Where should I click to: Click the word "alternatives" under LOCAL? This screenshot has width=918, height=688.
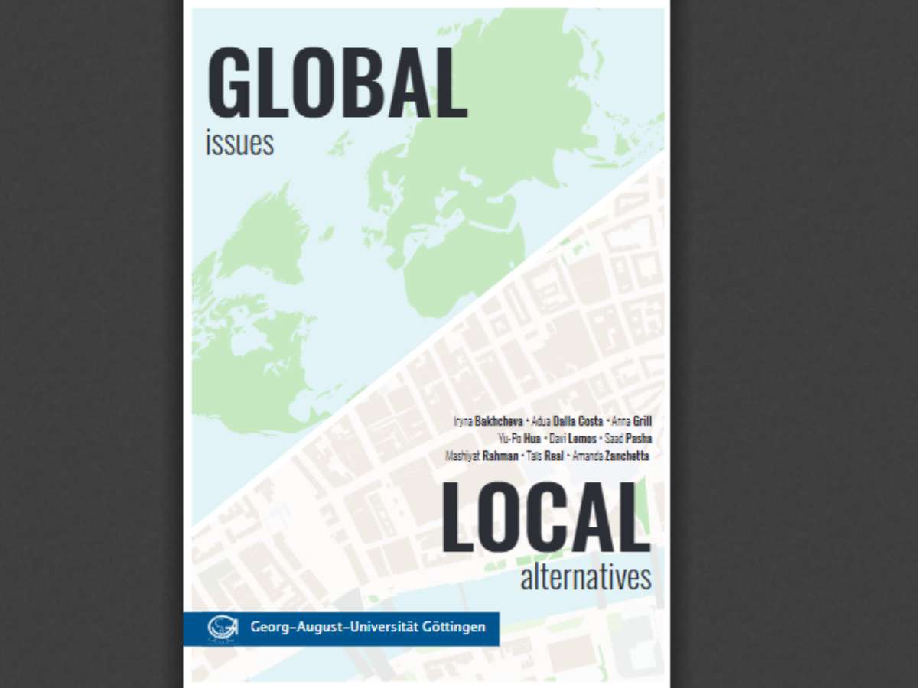pyautogui.click(x=586, y=576)
